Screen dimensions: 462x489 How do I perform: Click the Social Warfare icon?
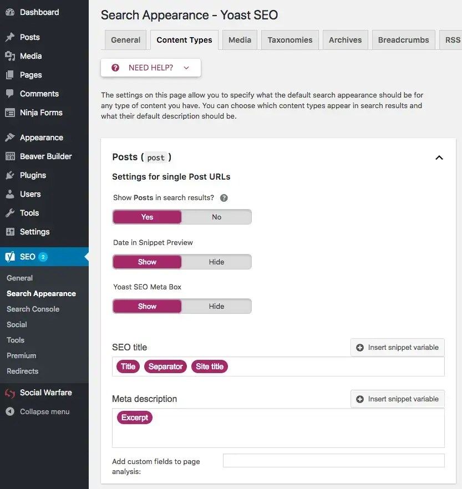[x=10, y=393]
